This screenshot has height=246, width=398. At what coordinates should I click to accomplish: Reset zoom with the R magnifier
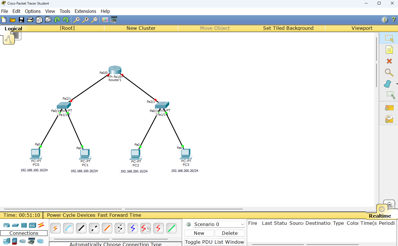click(x=85, y=20)
